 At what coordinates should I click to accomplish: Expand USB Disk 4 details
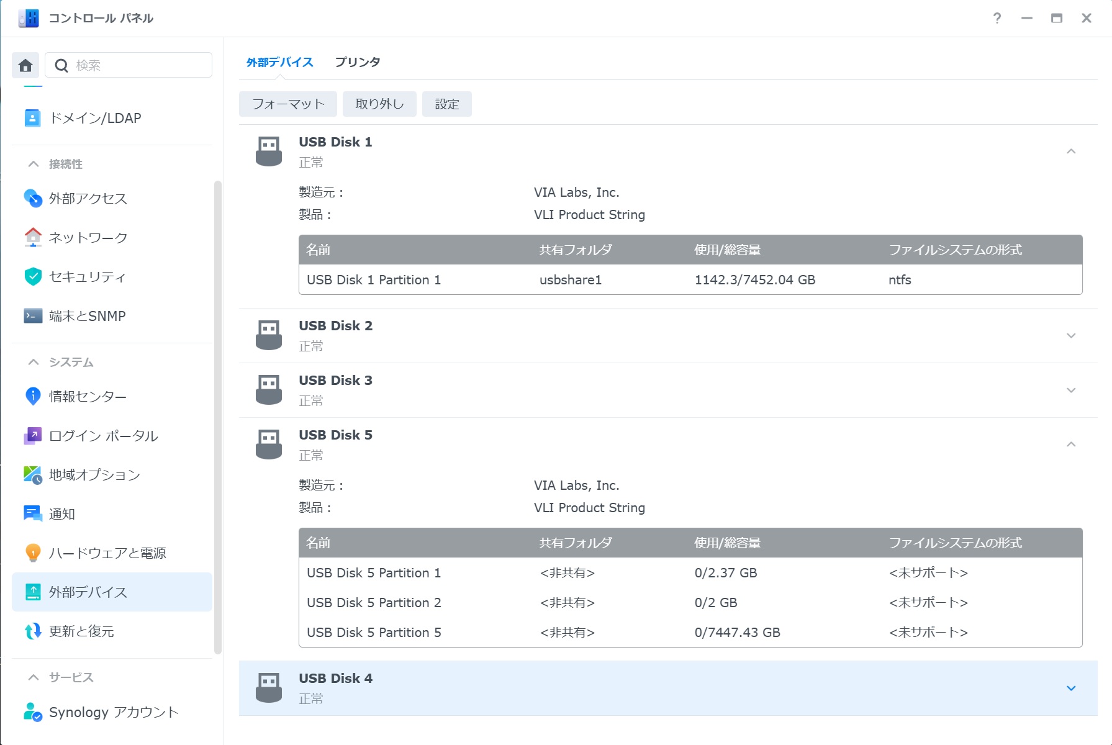coord(1071,688)
